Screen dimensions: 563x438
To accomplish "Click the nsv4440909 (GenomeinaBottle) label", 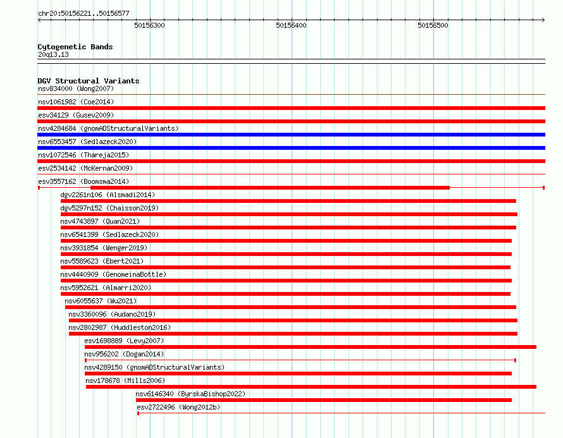I will 113,274.
